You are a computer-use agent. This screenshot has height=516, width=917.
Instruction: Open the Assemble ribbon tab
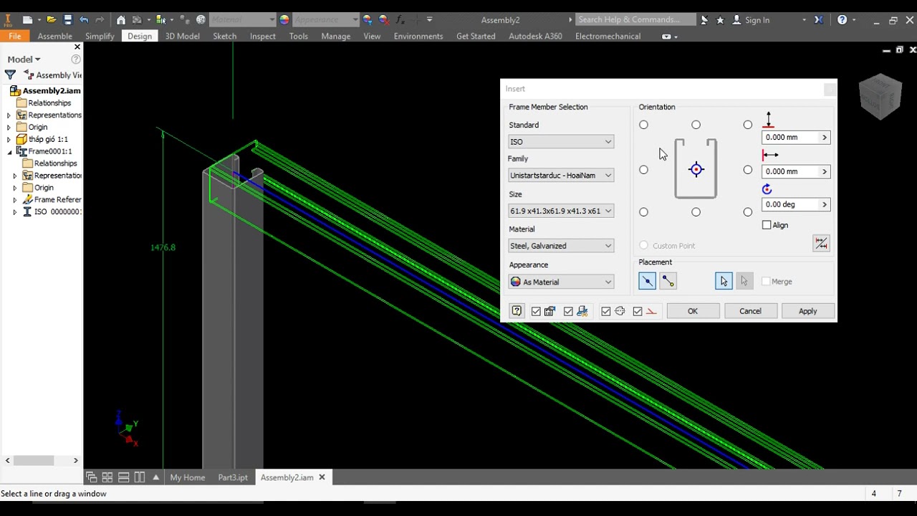pyautogui.click(x=54, y=36)
